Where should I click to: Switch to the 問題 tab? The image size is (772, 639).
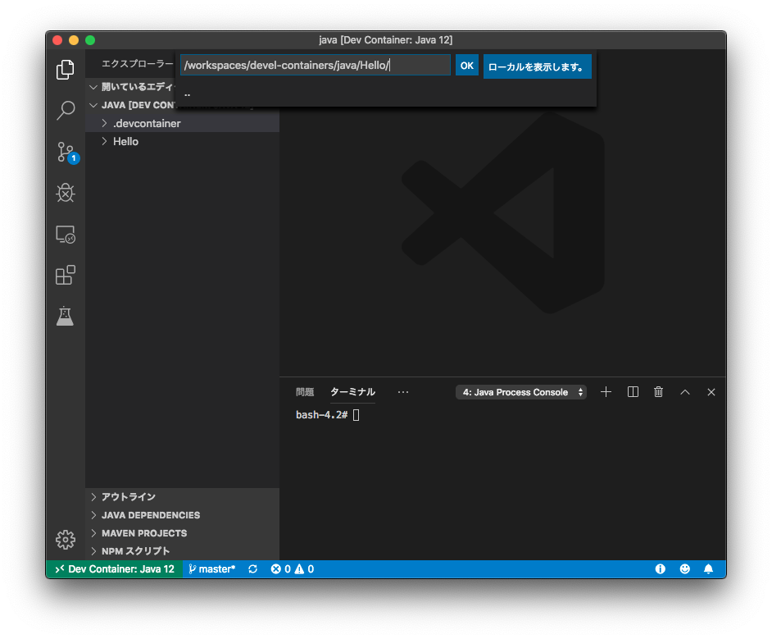point(305,392)
